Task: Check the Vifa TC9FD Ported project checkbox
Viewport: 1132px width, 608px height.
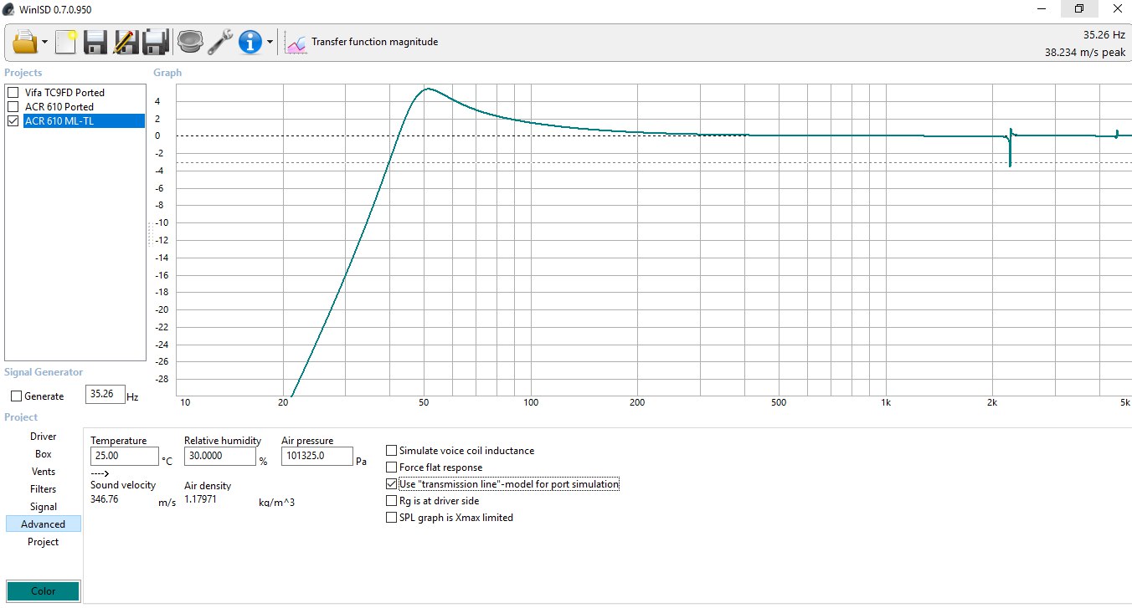Action: click(x=13, y=92)
